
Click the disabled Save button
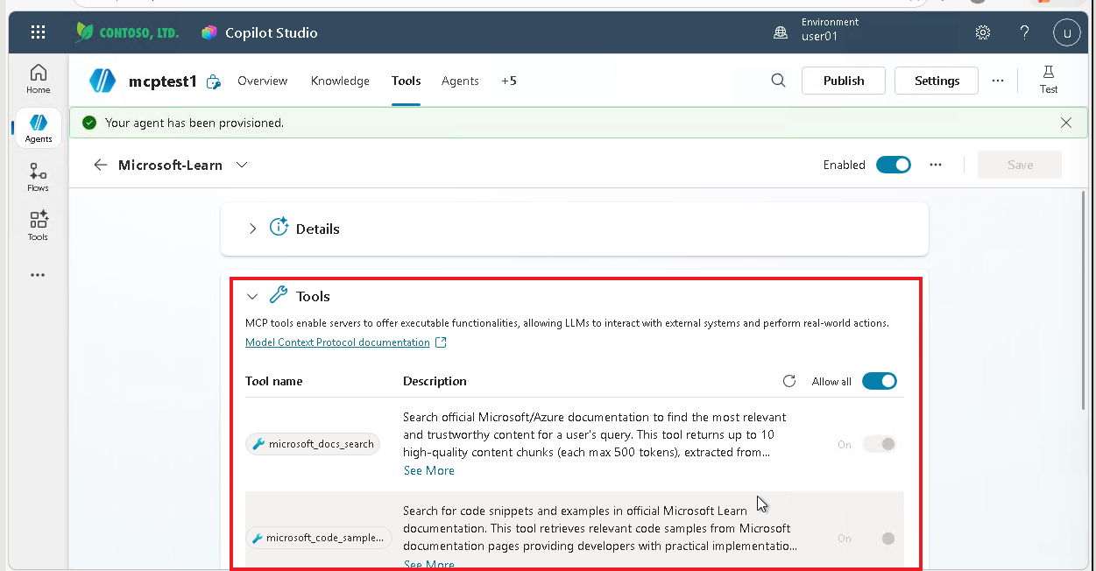(x=1020, y=165)
